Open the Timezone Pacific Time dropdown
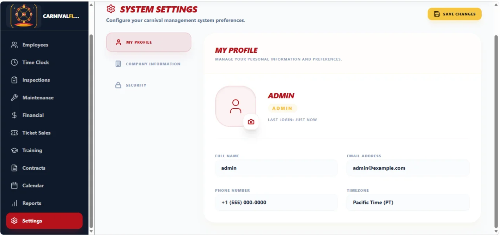 (x=408, y=203)
